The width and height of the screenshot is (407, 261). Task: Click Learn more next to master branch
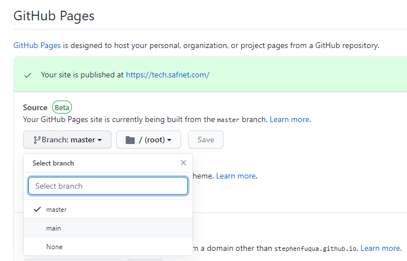click(290, 119)
